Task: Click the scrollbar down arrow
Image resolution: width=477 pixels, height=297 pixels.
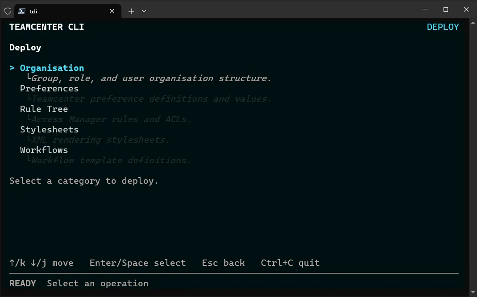Action: (x=473, y=293)
